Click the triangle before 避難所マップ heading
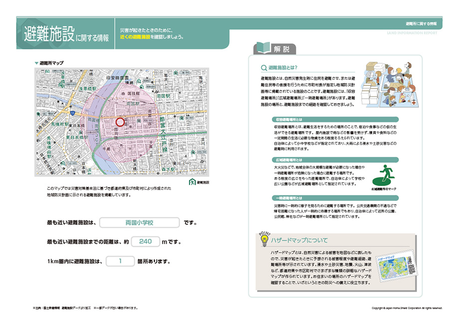 (36, 63)
